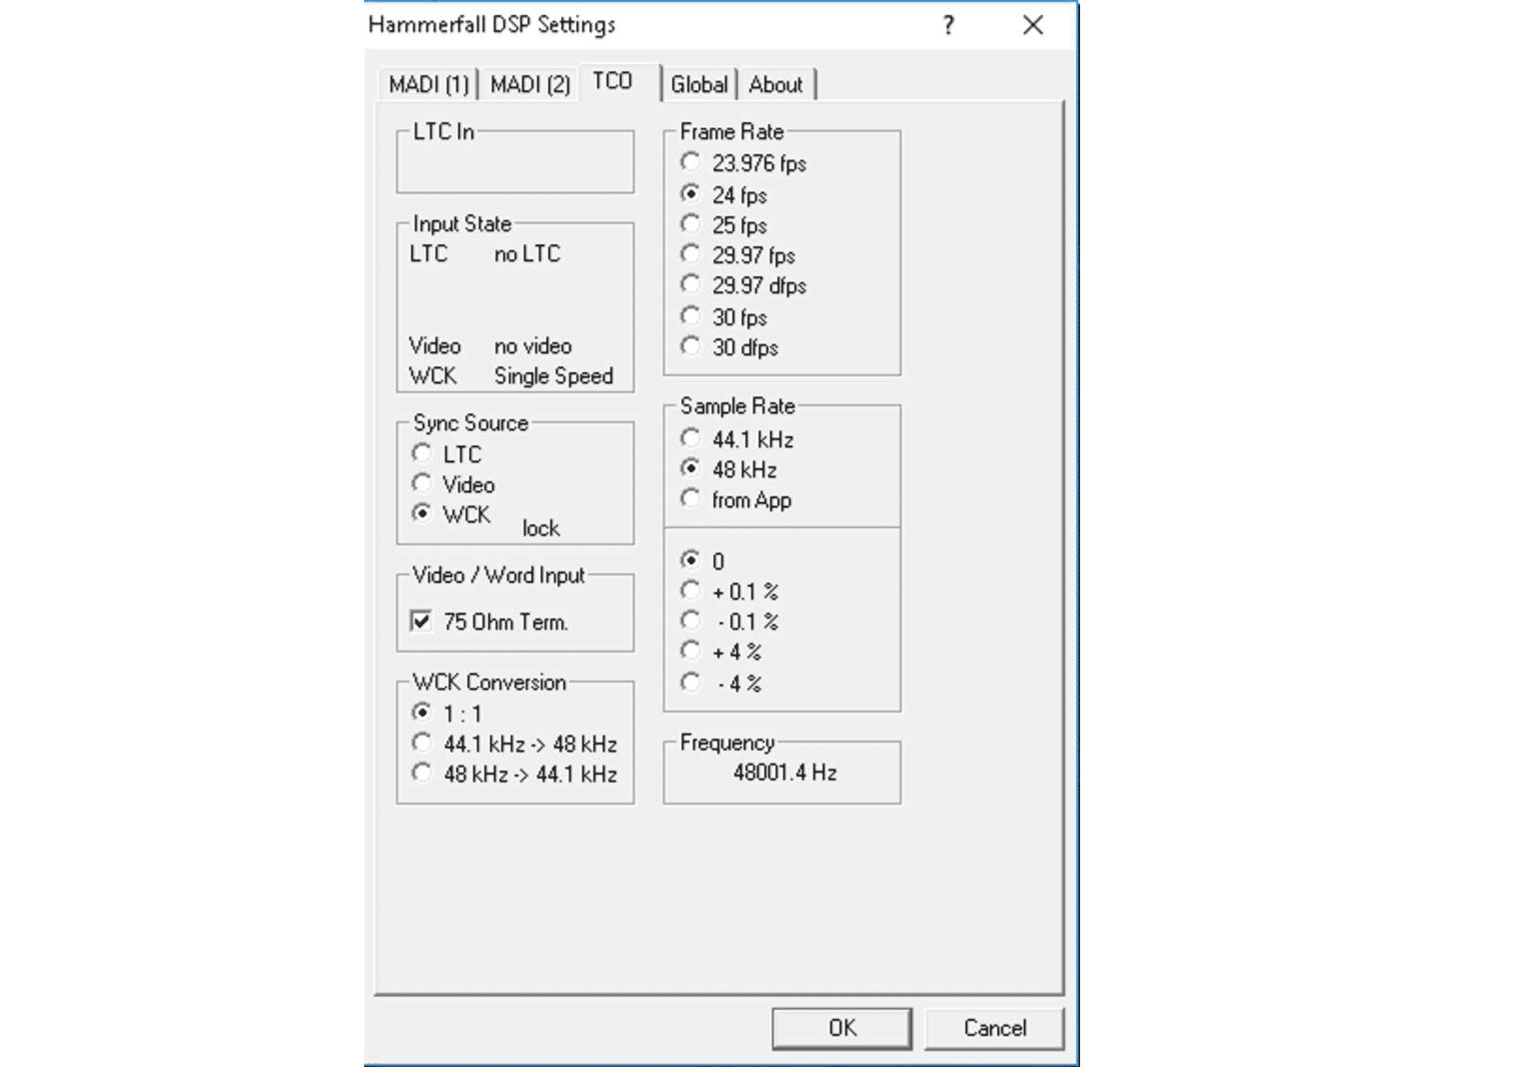This screenshot has width=1524, height=1067.
Task: Select the +0.1 % pull-up option
Action: point(692,590)
